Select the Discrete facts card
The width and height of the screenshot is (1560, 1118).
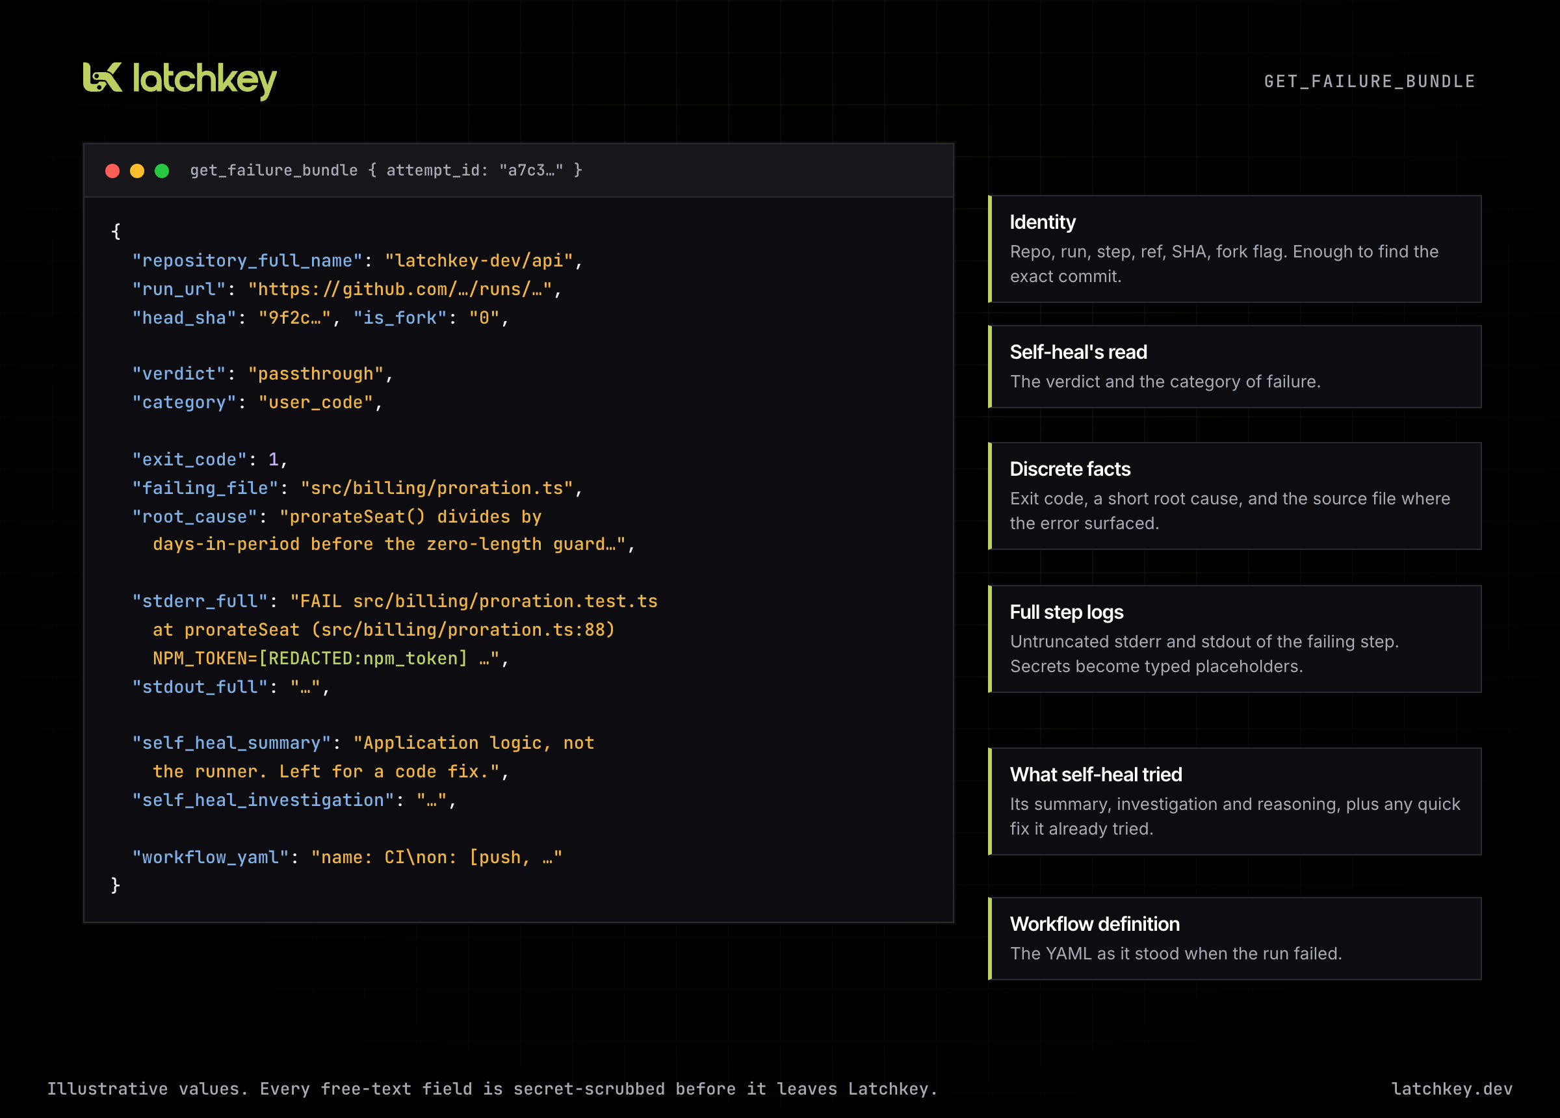click(1234, 496)
